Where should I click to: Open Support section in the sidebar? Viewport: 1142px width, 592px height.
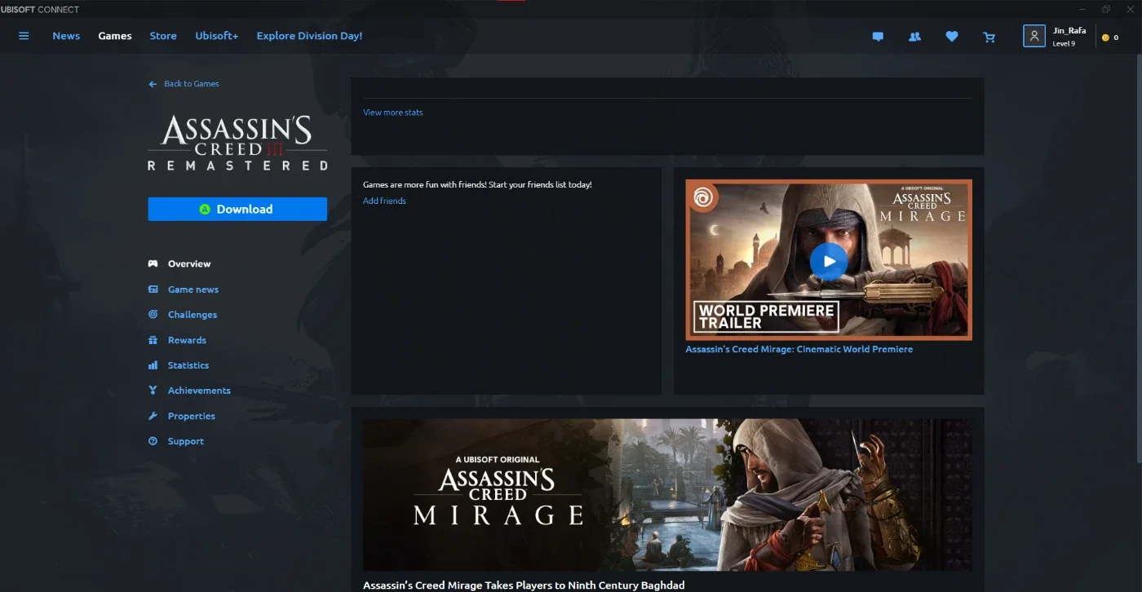coord(186,441)
